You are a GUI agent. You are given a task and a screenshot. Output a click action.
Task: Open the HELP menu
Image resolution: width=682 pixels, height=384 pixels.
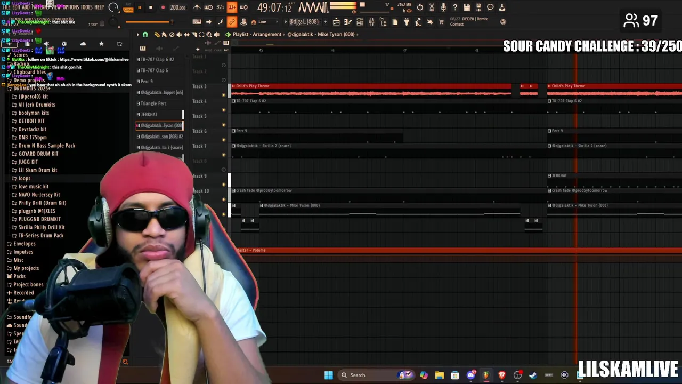[x=99, y=7]
